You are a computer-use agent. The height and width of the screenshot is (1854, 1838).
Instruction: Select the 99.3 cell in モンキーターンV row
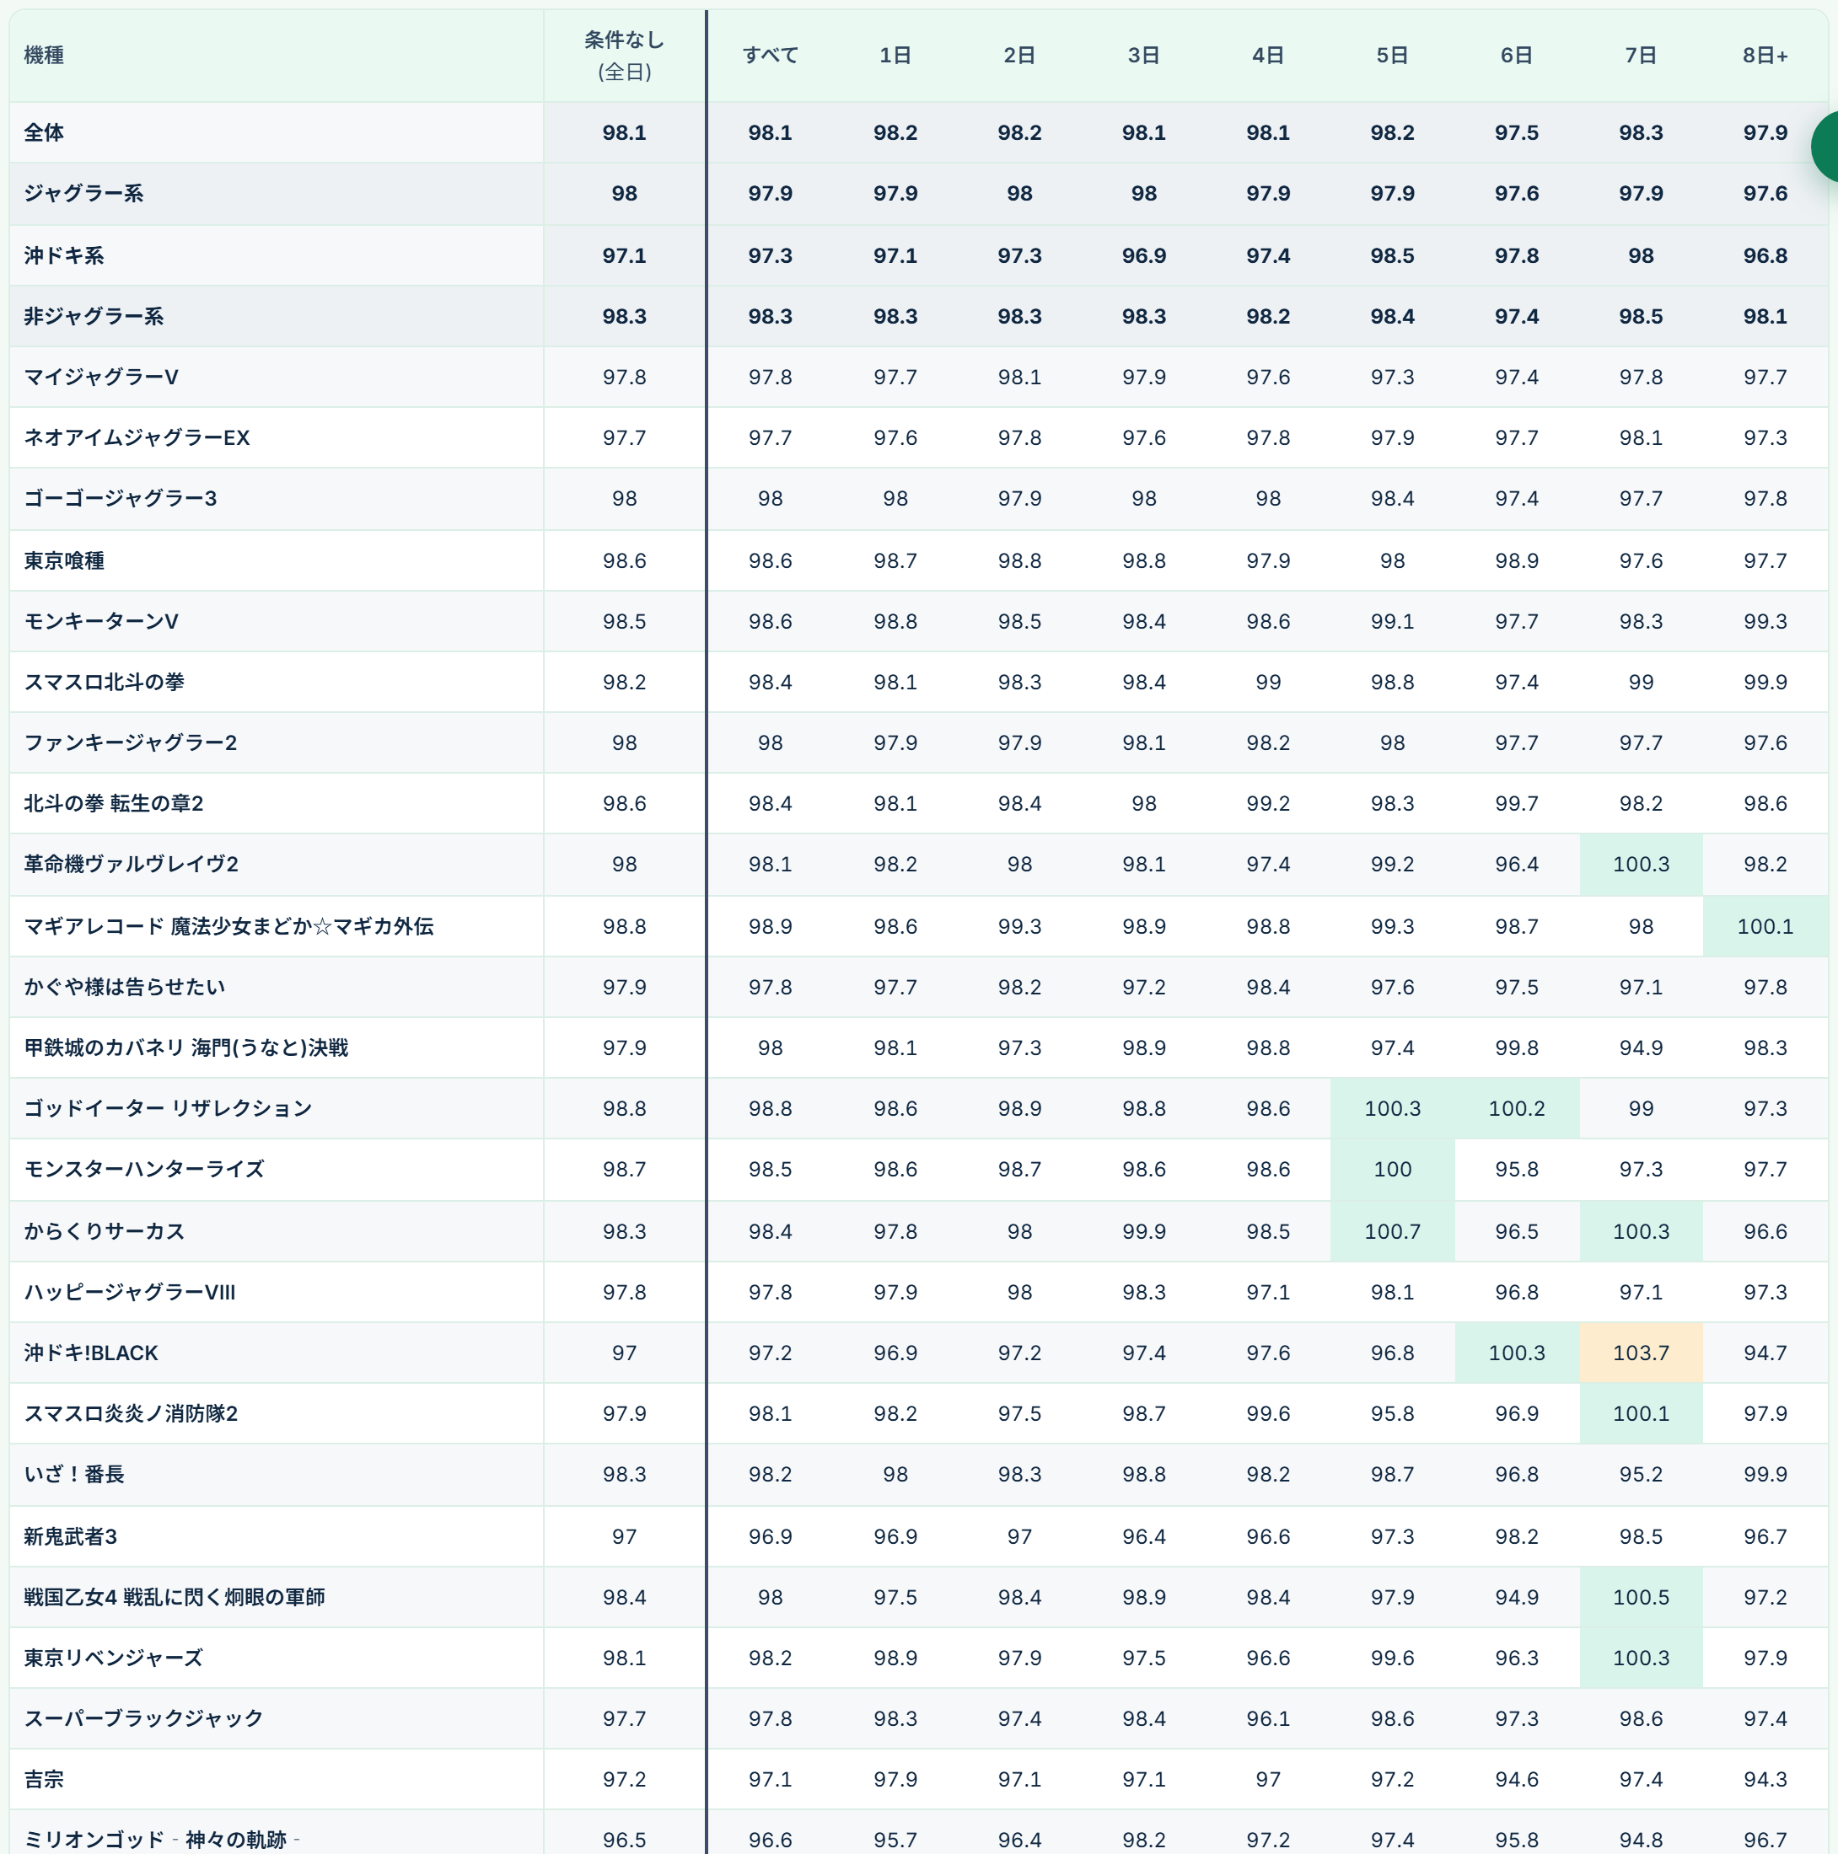pyautogui.click(x=1765, y=621)
